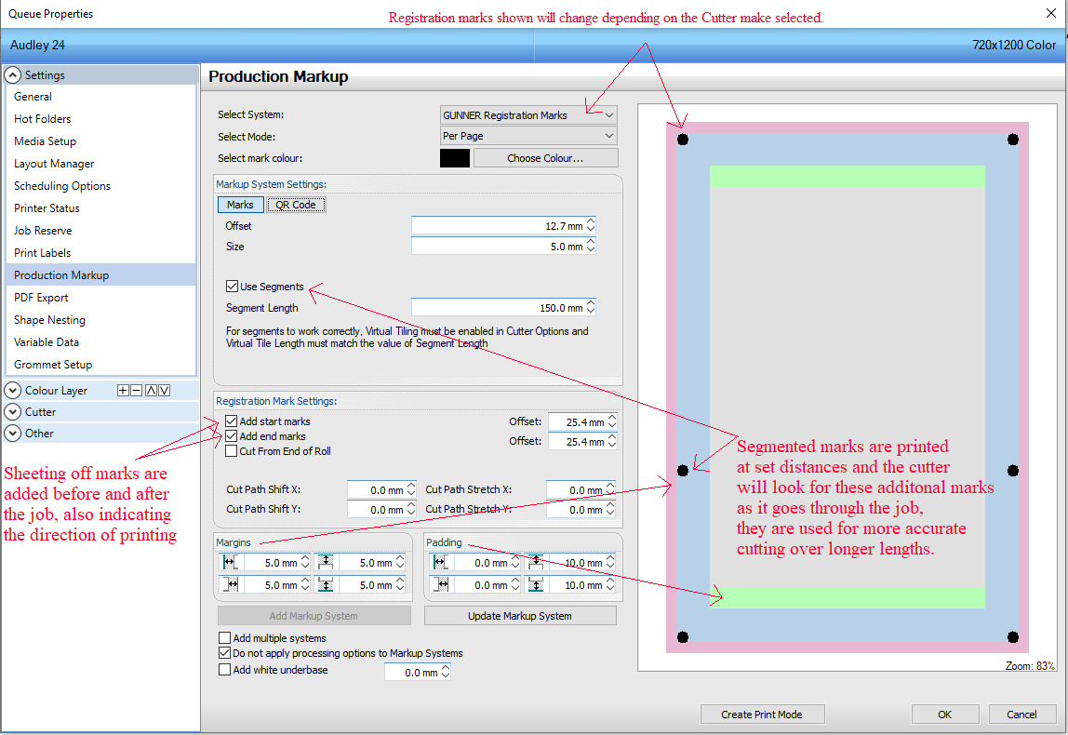Click the Colour Layer add (+) icon
This screenshot has width=1068, height=735.
coord(123,391)
